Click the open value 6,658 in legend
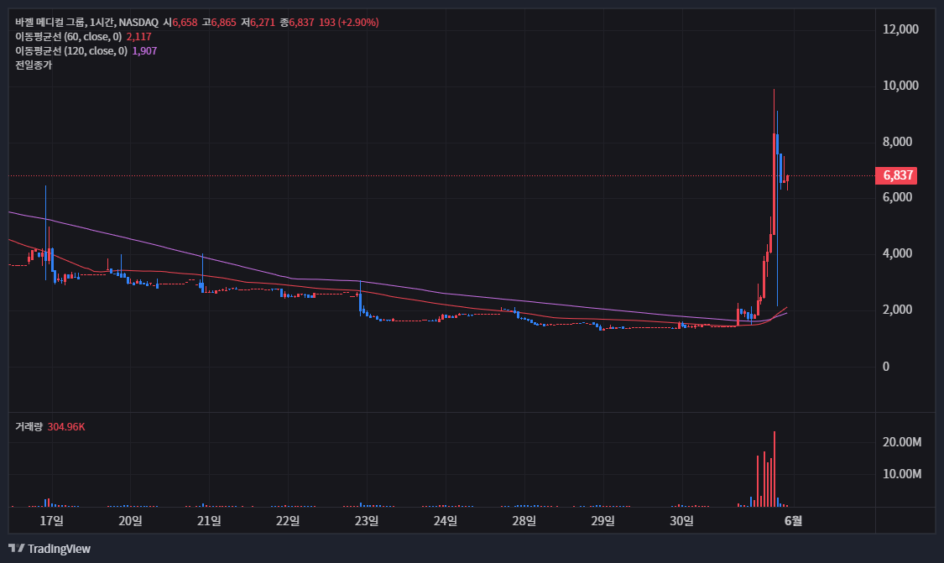This screenshot has height=563, width=944. click(x=185, y=23)
